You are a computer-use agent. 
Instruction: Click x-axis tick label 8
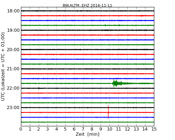[92, 129]
